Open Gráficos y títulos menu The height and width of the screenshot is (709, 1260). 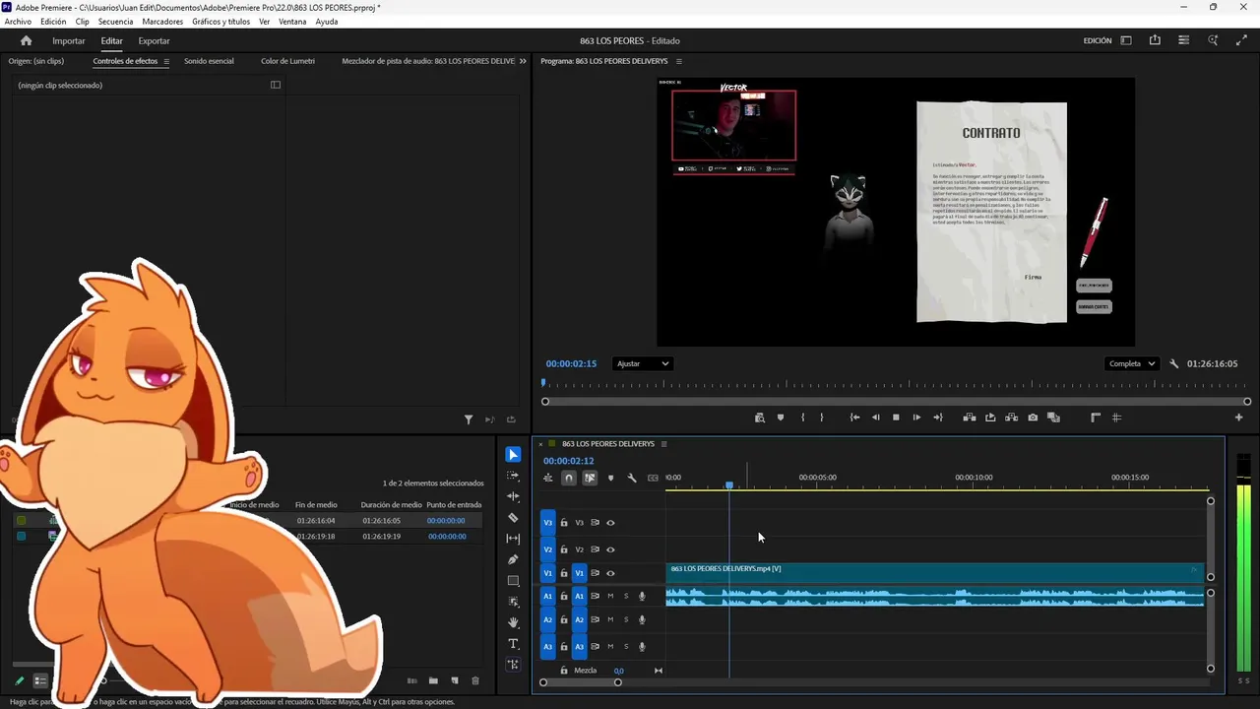point(220,22)
